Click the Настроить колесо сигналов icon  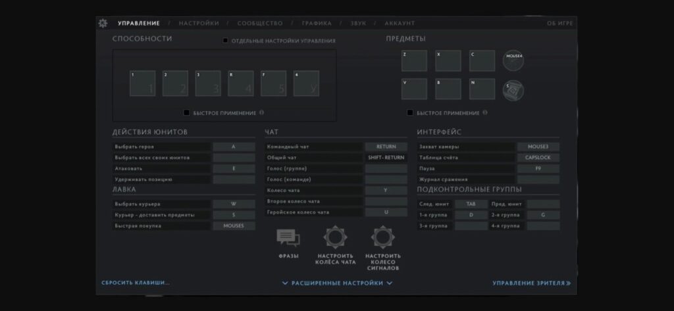pos(383,237)
